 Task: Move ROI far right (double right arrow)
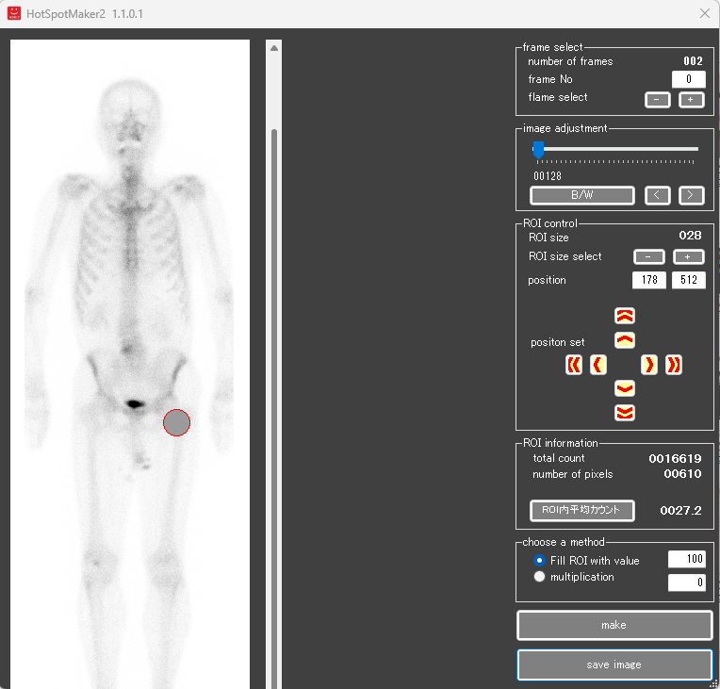point(674,365)
